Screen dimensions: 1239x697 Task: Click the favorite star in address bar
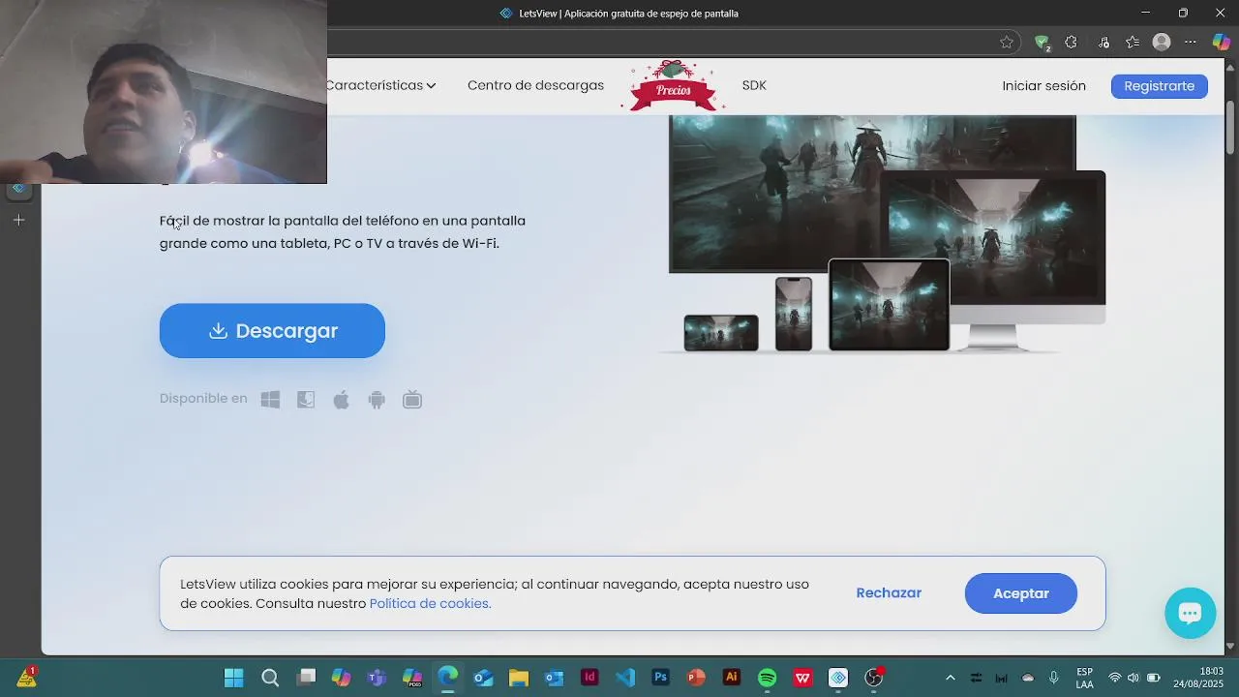[1007, 43]
